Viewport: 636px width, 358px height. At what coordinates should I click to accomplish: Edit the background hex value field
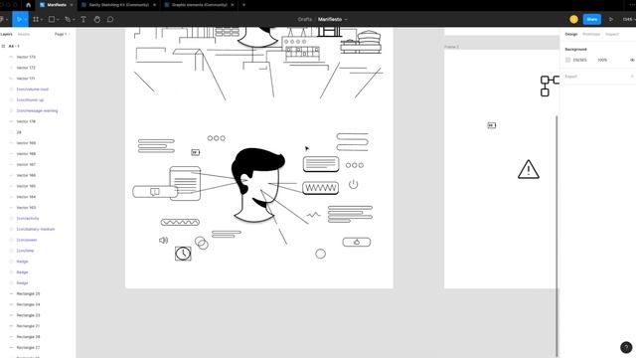(x=580, y=60)
